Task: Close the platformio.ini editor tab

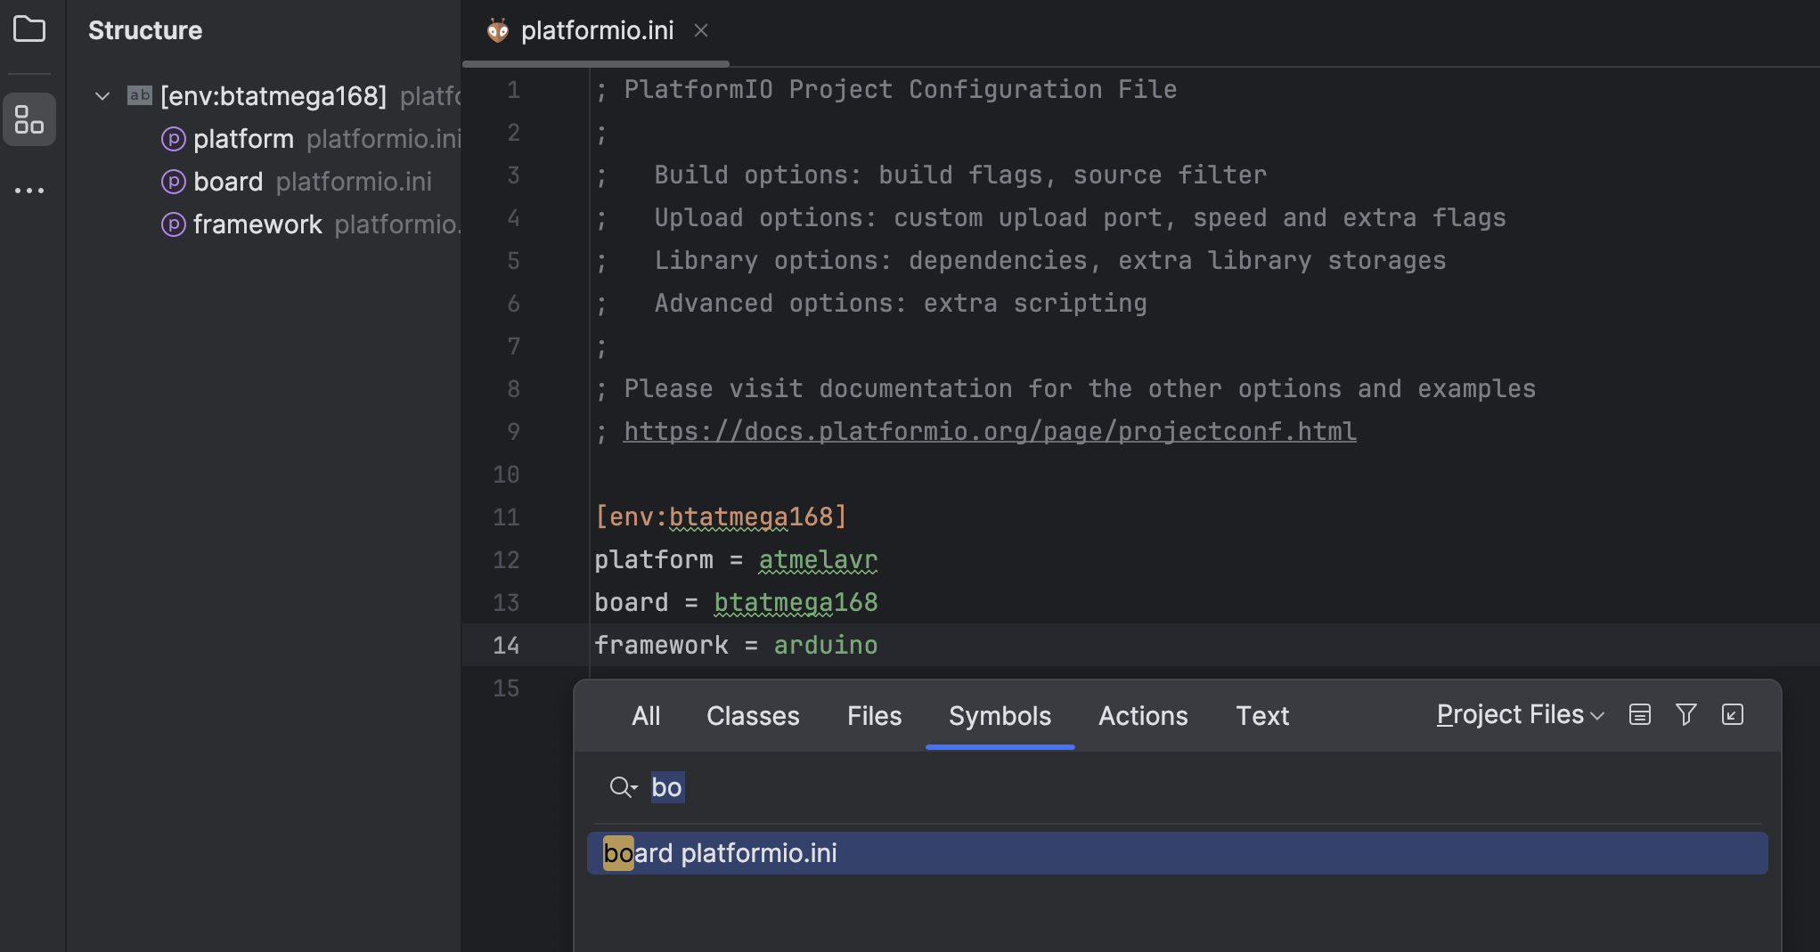Action: pyautogui.click(x=701, y=30)
